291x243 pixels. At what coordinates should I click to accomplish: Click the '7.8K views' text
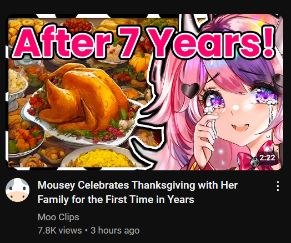(59, 230)
